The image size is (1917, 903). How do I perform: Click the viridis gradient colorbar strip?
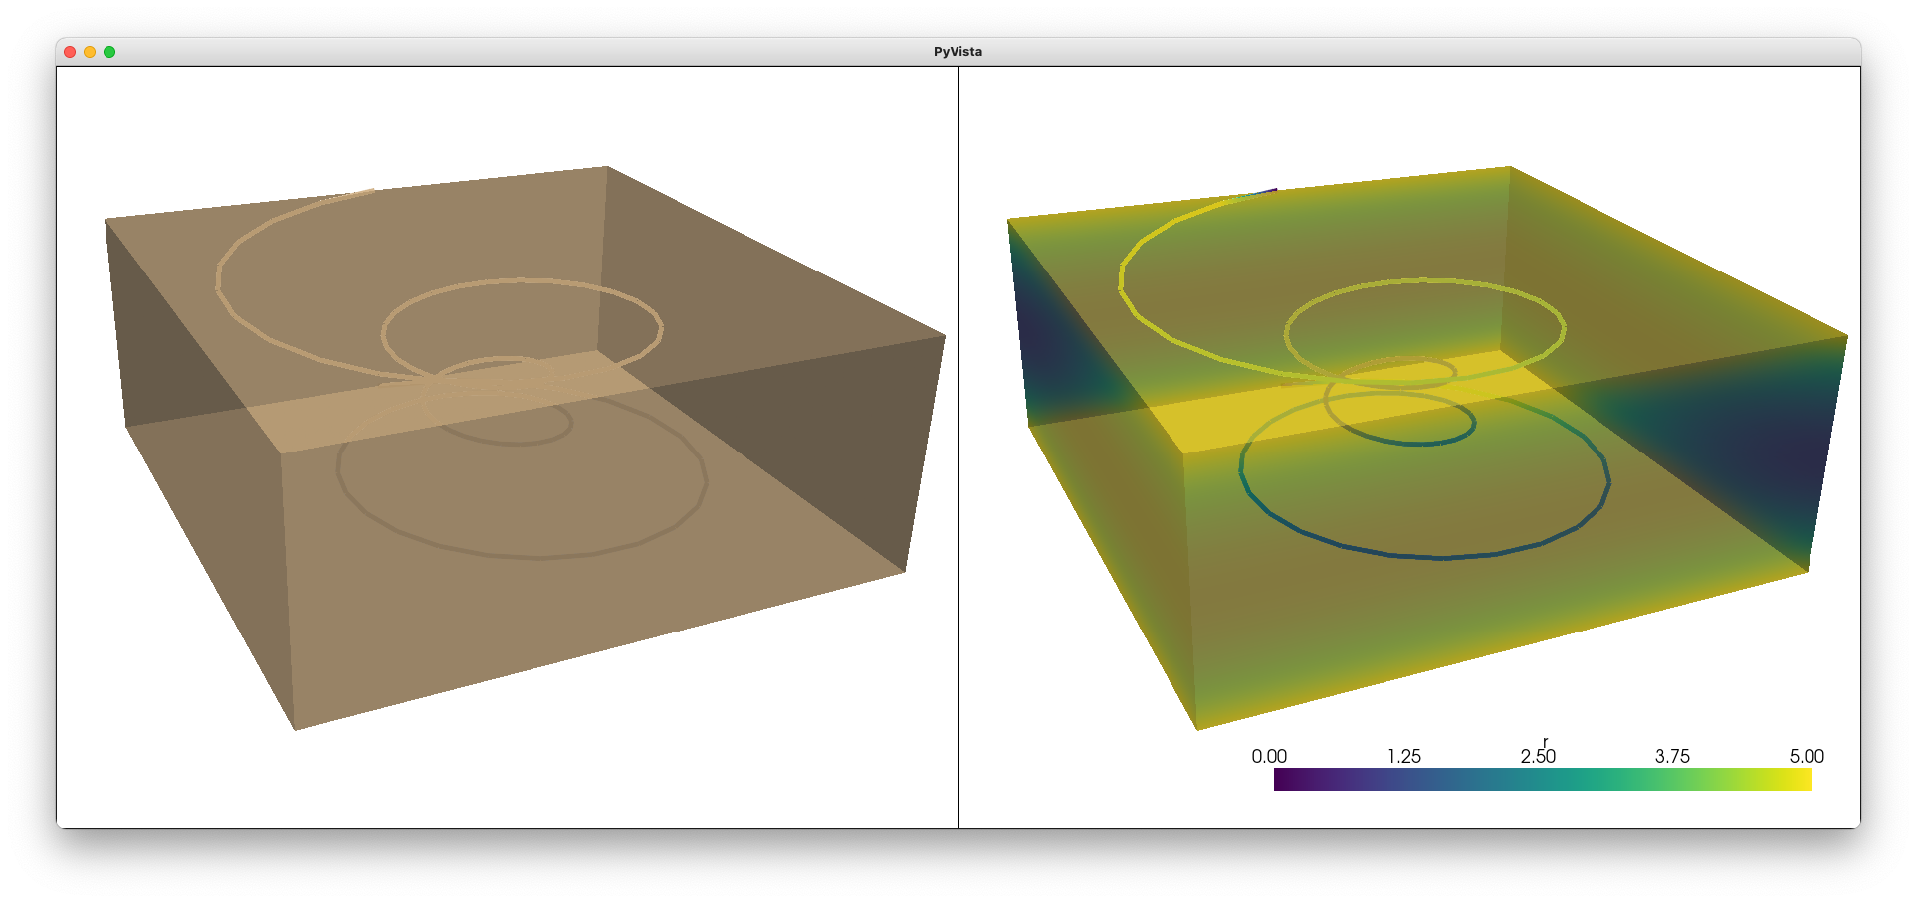[x=1543, y=782]
